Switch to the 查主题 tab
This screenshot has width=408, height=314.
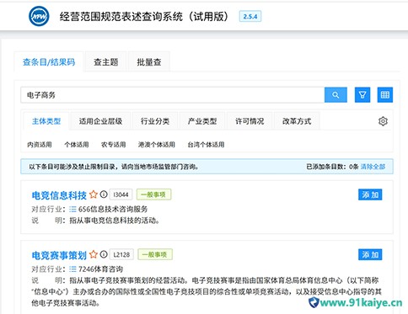106,62
